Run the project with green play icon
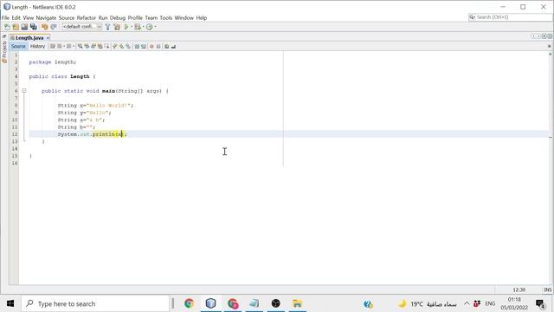Viewport: 554px width, 312px height. click(x=126, y=27)
